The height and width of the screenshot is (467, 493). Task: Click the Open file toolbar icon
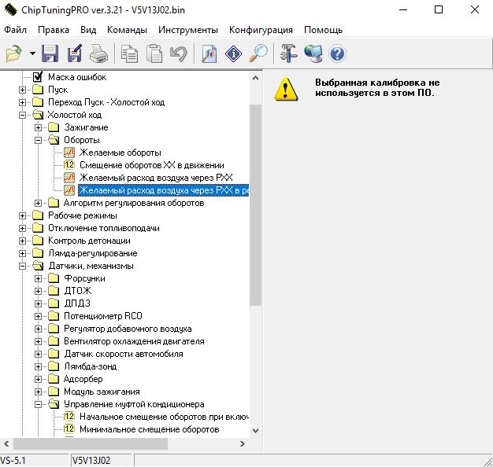14,53
